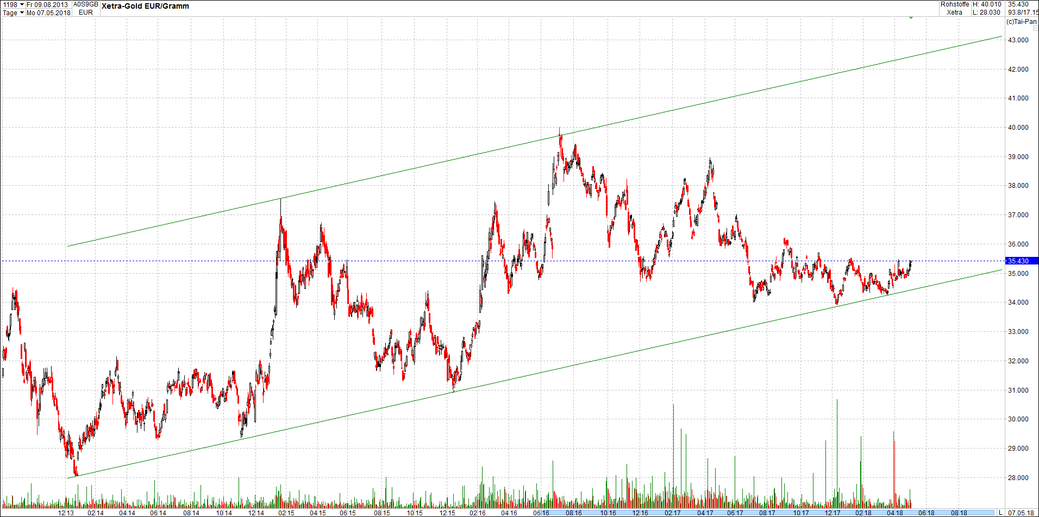Click the (c)Tai-Pan copyright label

1021,22
